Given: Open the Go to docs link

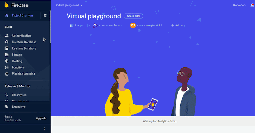Looking at the screenshot, I should [240, 5].
